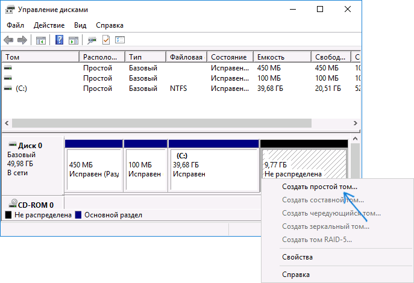Viewport: 414px width, 283px height.
Task: Open the Вид menu
Action: click(80, 25)
